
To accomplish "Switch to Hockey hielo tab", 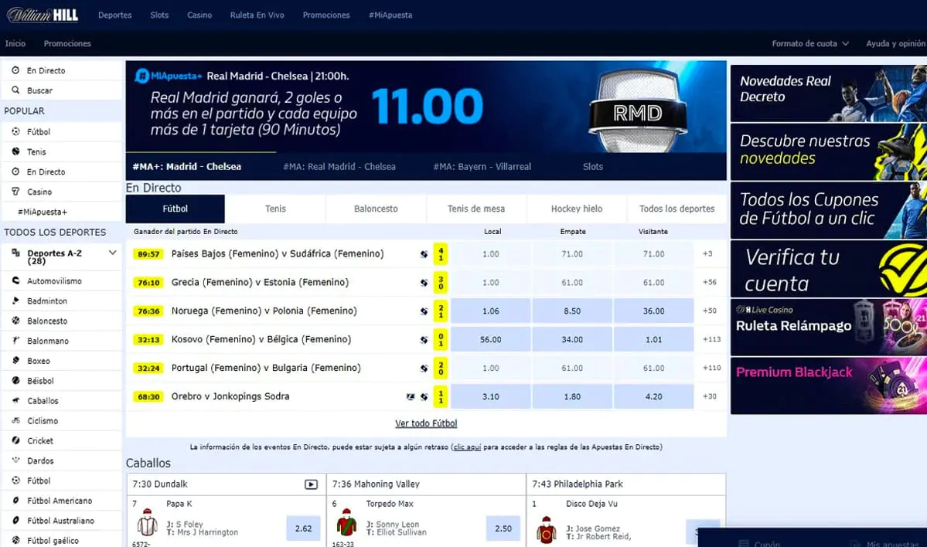I will pyautogui.click(x=577, y=209).
